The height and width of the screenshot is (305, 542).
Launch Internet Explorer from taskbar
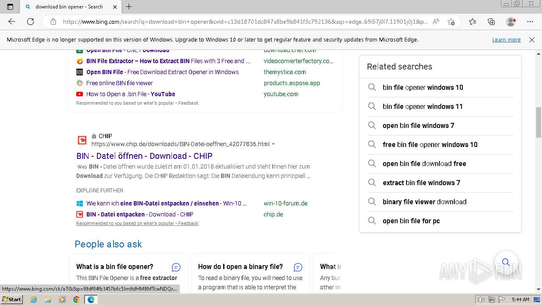tap(34, 299)
